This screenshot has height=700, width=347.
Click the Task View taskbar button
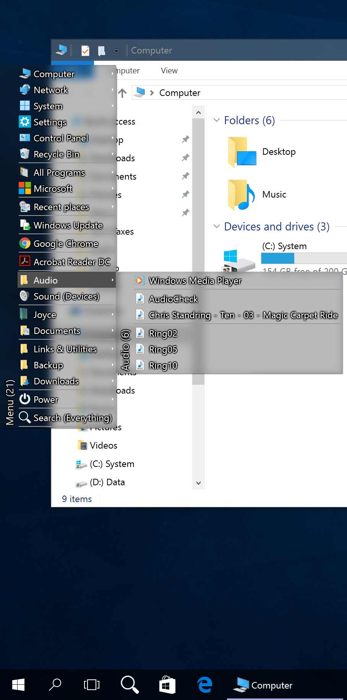tap(92, 685)
